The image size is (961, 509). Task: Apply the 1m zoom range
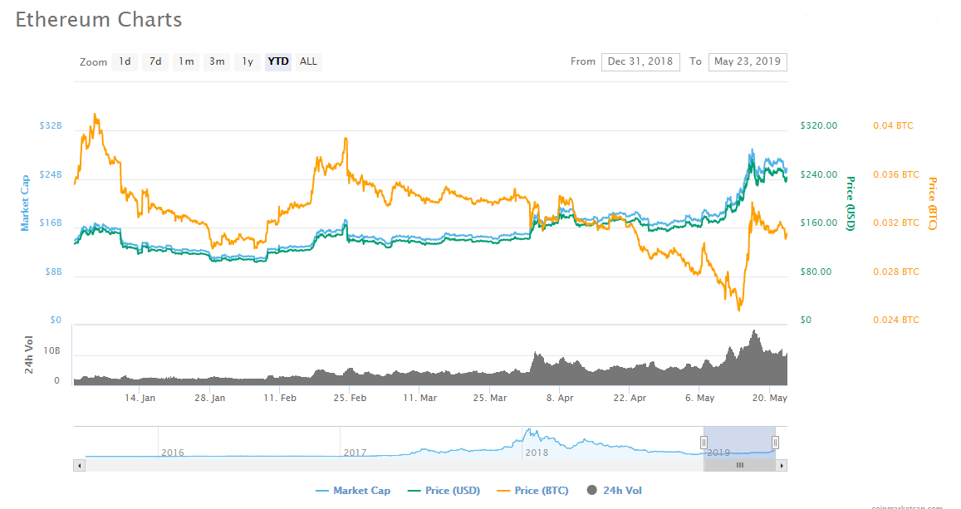(x=186, y=61)
